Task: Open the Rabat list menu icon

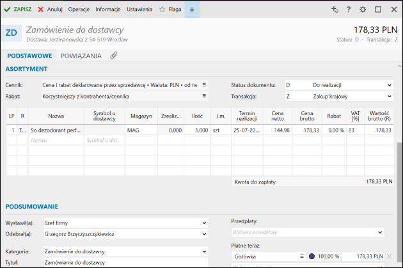Action: pos(205,96)
